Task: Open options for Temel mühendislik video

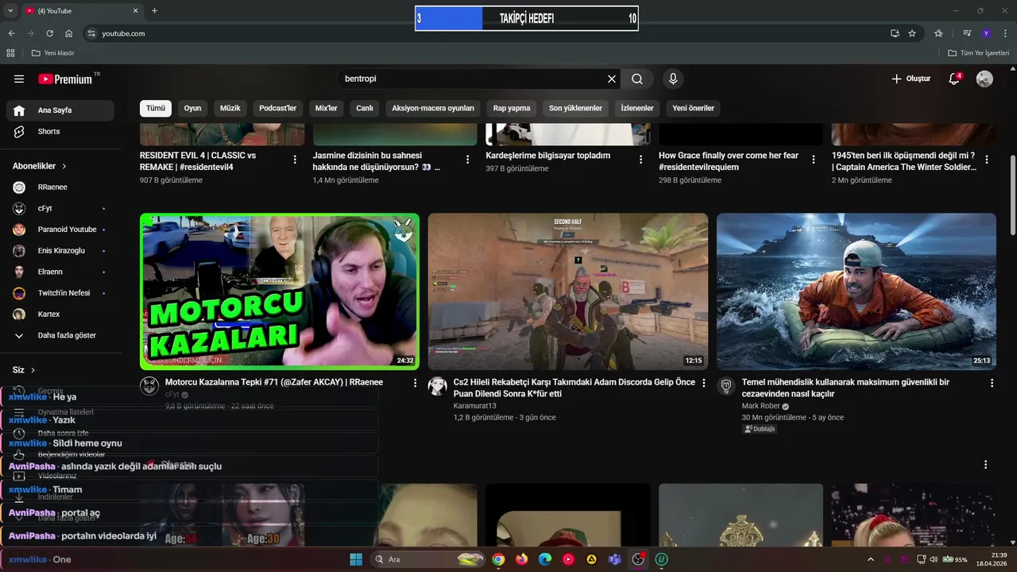Action: click(x=992, y=383)
